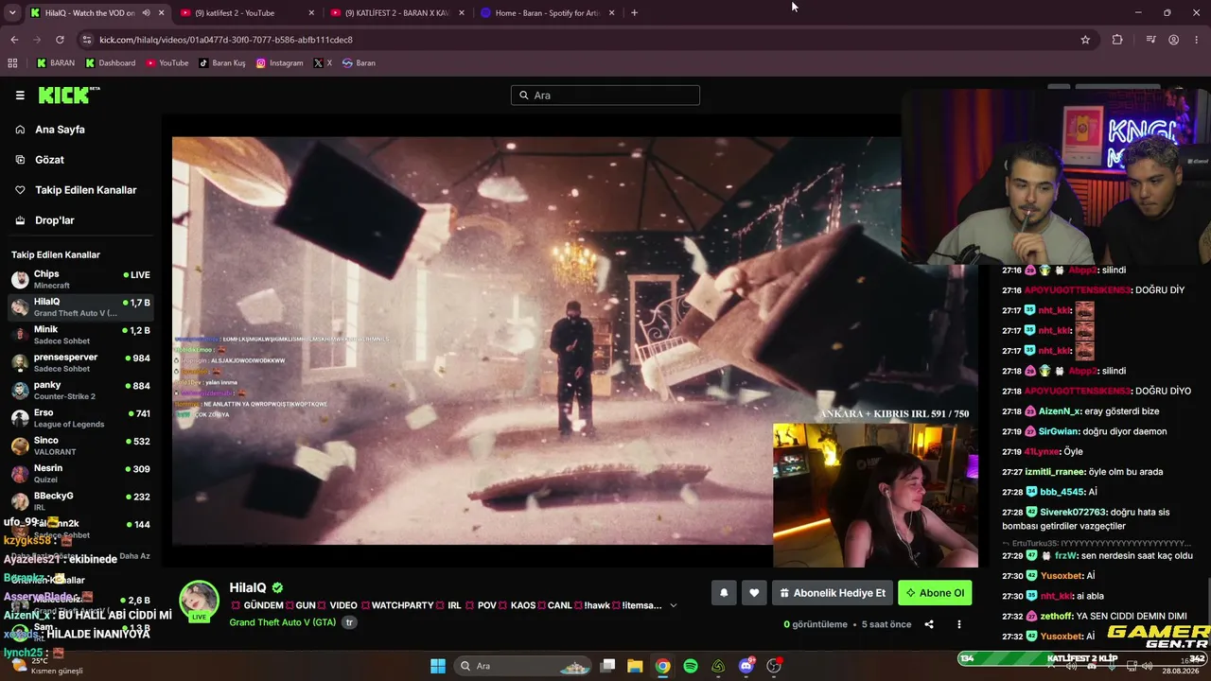This screenshot has width=1211, height=681.
Task: Open the BBeckyG IRL channel
Action: pyautogui.click(x=80, y=500)
